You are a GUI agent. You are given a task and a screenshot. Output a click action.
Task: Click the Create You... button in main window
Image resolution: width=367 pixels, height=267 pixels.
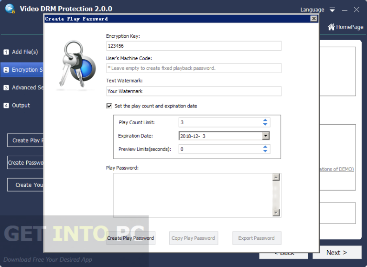25,185
